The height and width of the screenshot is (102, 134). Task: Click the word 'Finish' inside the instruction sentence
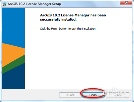tap(55, 29)
